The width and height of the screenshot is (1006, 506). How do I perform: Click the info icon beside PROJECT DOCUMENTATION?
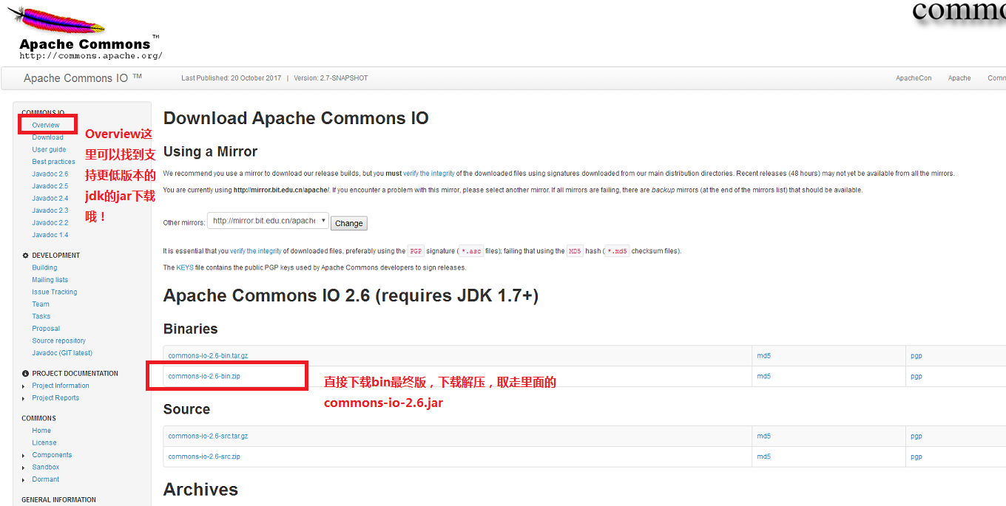click(x=26, y=374)
